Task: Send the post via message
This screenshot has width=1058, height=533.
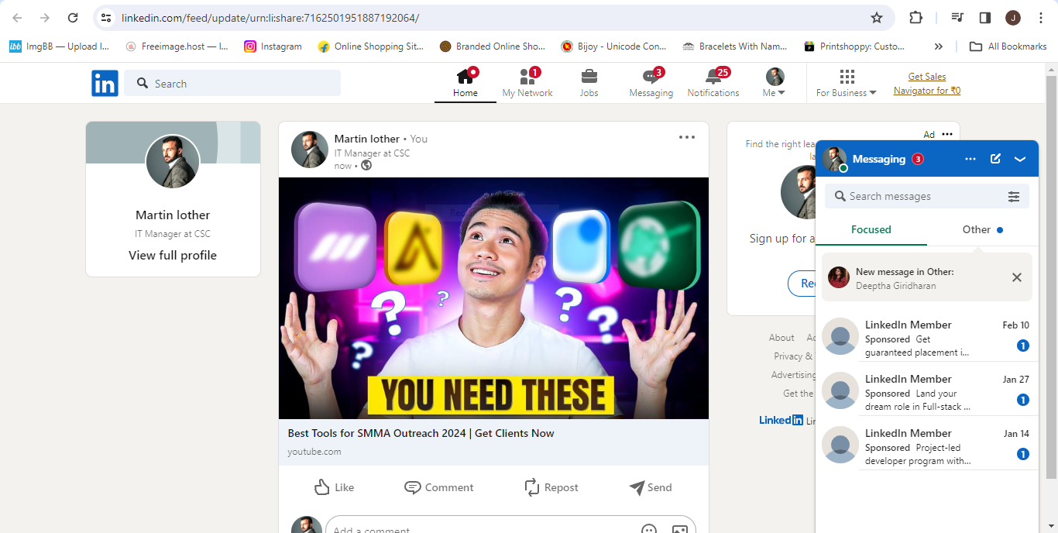Action: coord(651,487)
